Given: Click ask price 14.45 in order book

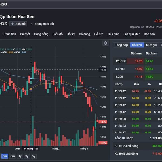Looking at the screenshot, I should (x=150, y=69).
